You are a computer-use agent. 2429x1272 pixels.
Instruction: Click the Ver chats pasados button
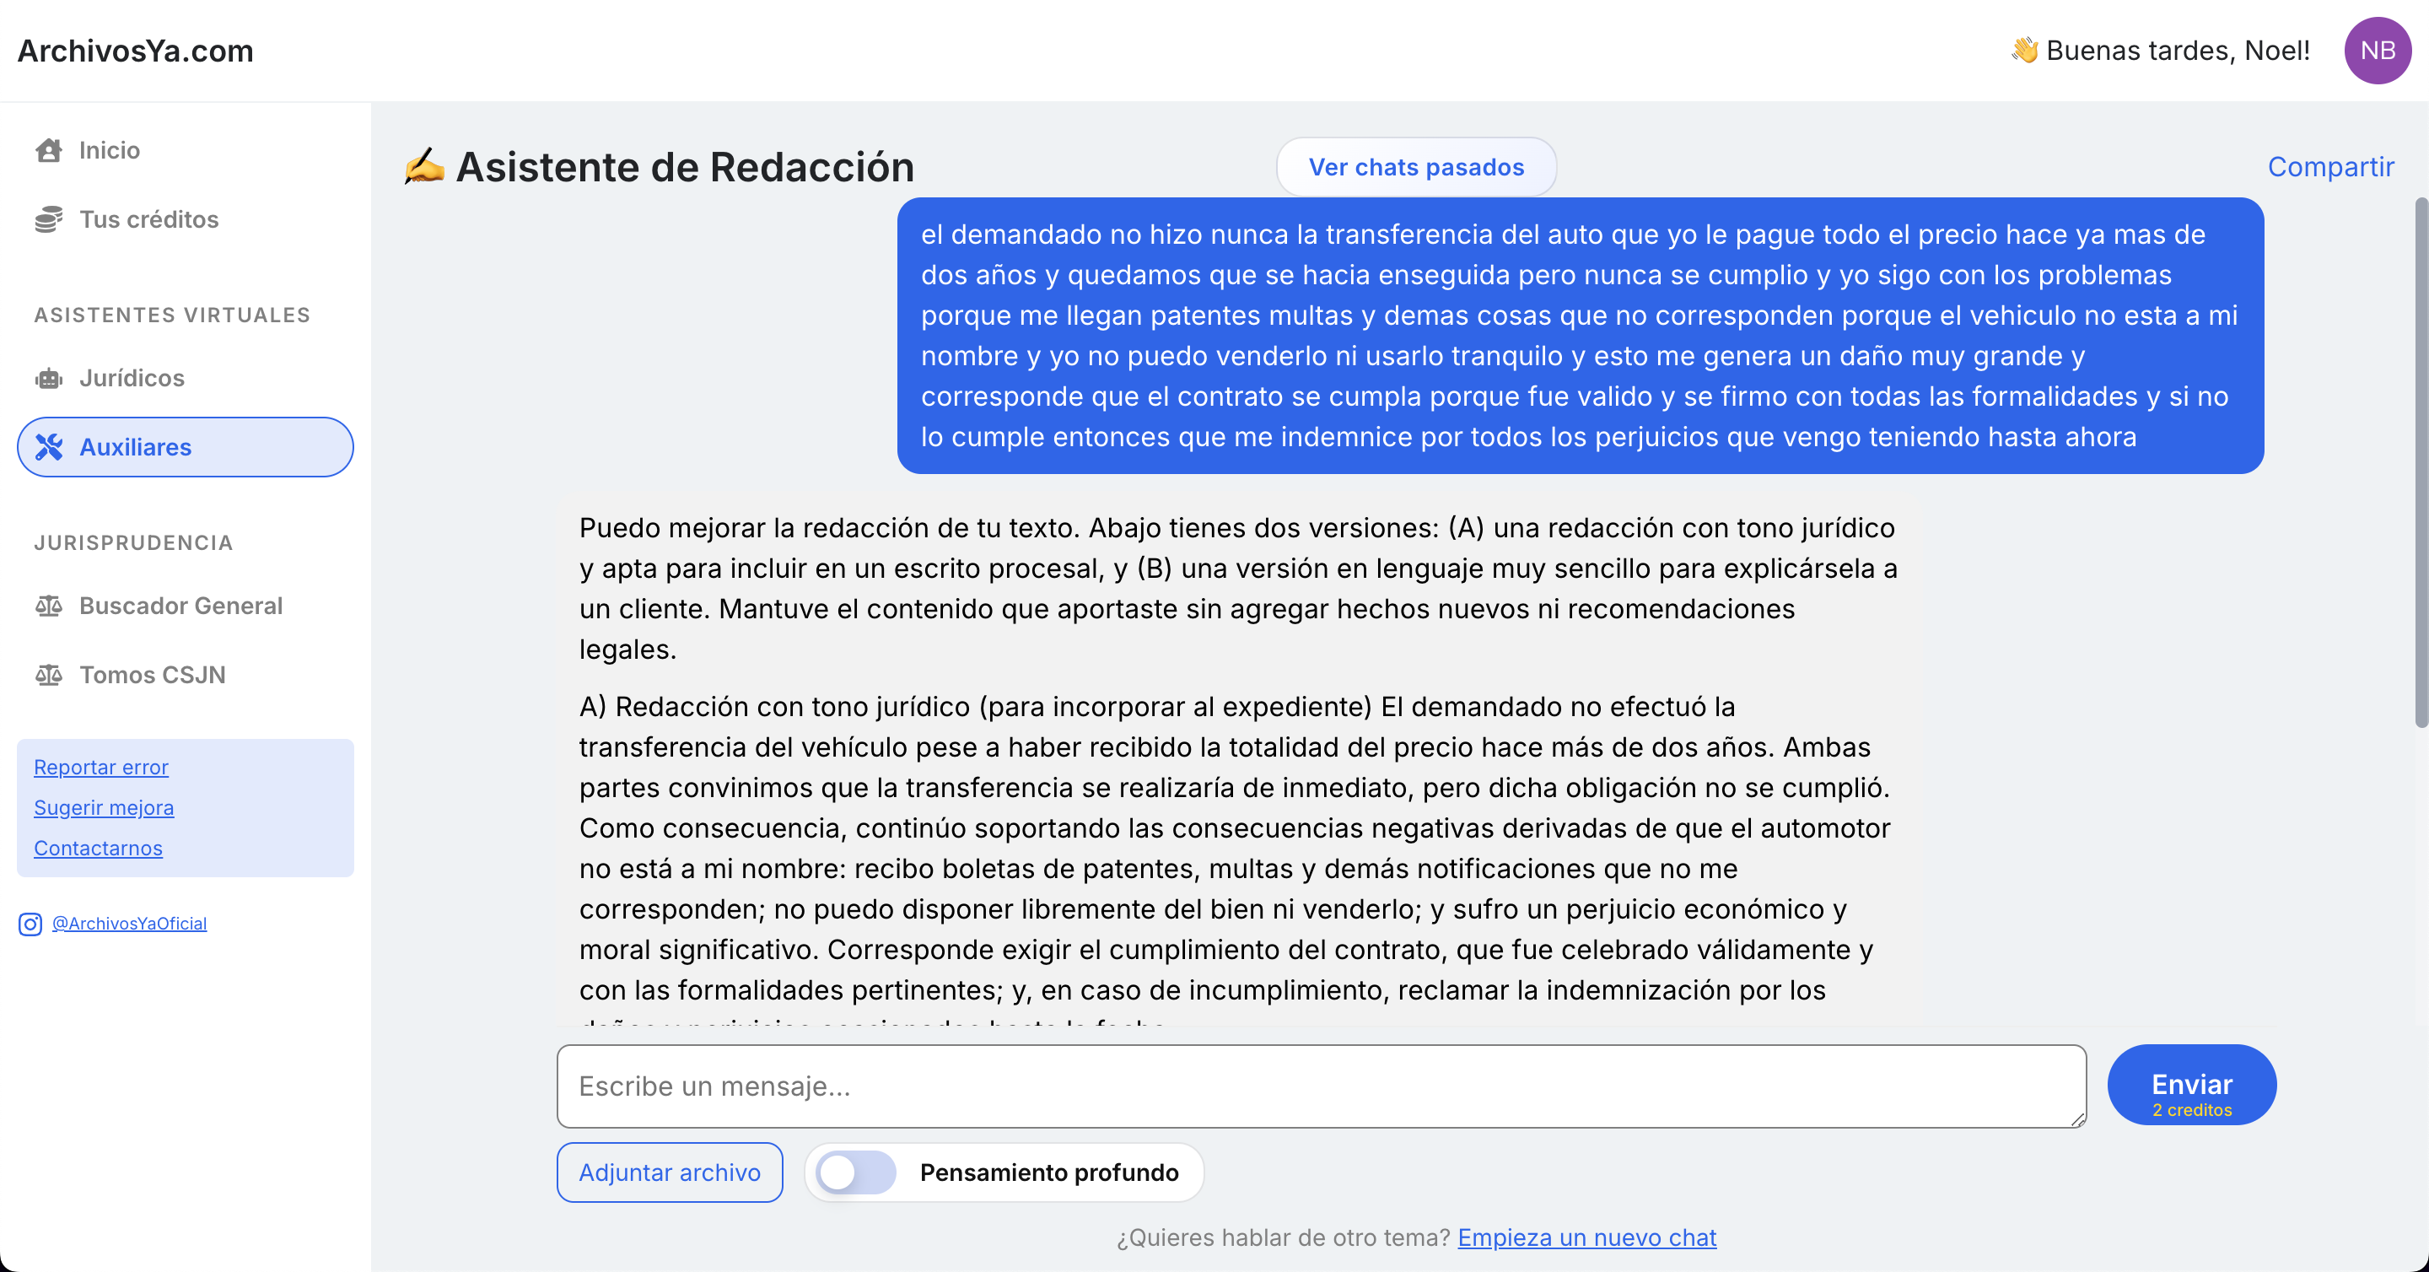pyautogui.click(x=1415, y=167)
